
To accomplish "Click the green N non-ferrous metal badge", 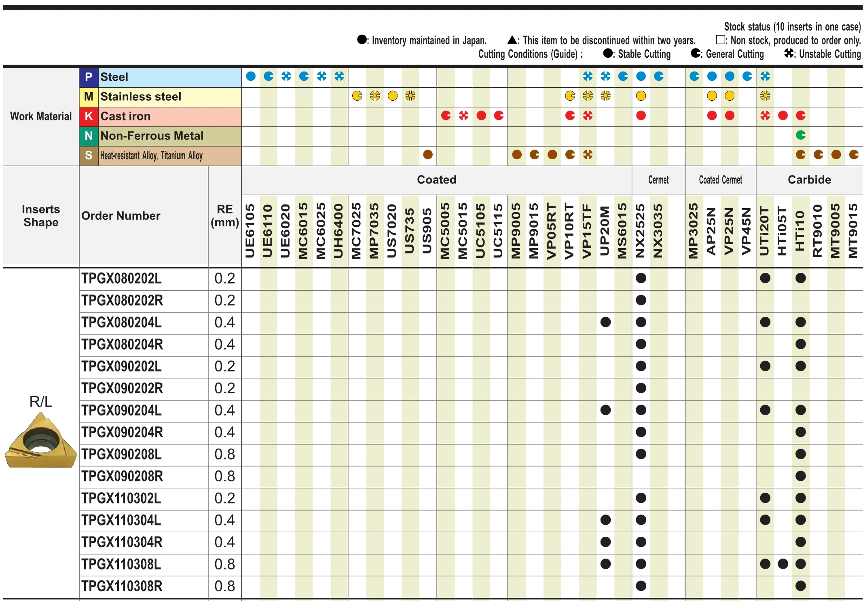I will pyautogui.click(x=89, y=136).
